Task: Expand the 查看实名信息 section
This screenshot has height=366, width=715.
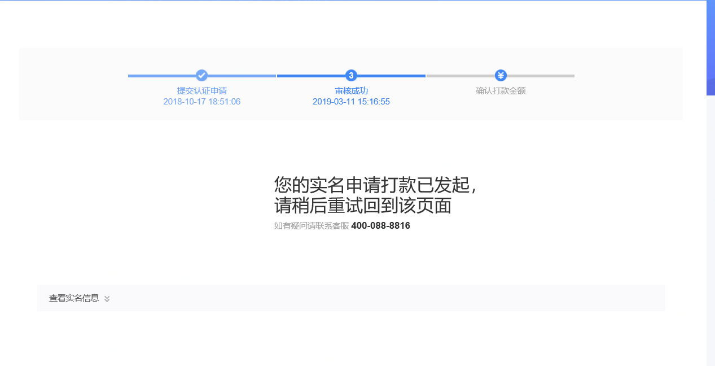Action: [79, 298]
